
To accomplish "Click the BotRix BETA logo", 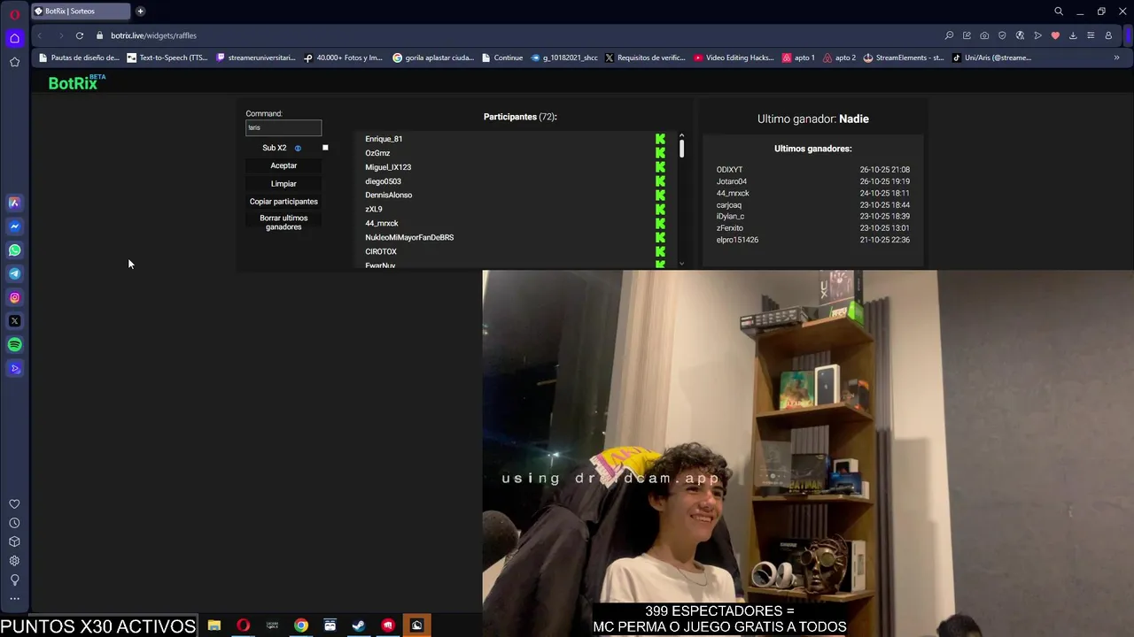I will coord(77,82).
